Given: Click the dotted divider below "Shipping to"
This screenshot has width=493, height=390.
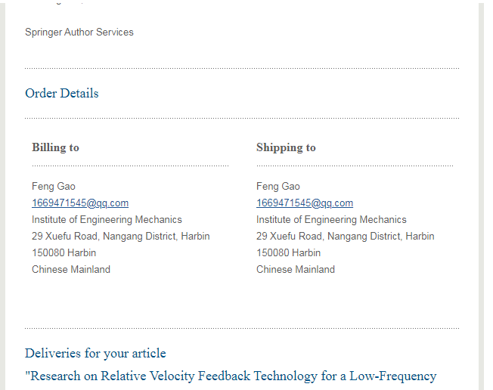Looking at the screenshot, I should tap(355, 166).
